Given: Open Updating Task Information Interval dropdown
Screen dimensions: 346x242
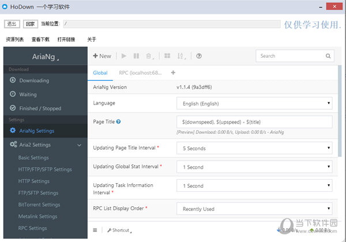Looking at the screenshot, I should point(254,185).
